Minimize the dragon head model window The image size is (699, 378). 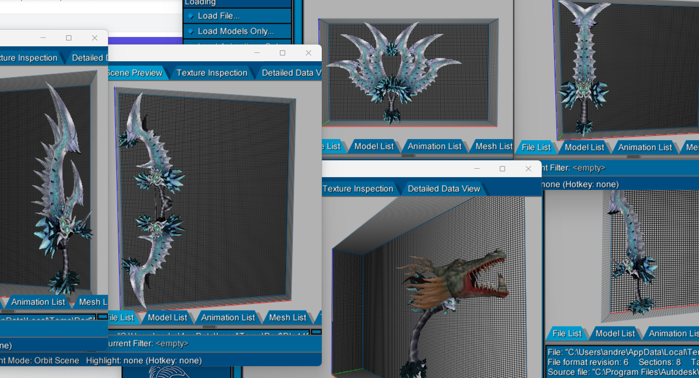[476, 169]
